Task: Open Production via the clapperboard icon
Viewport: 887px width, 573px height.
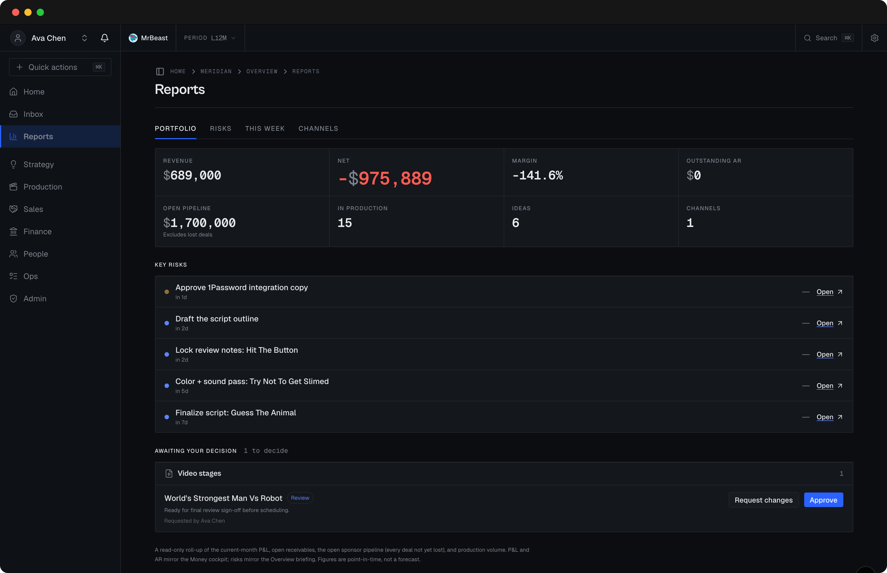Action: [x=13, y=187]
